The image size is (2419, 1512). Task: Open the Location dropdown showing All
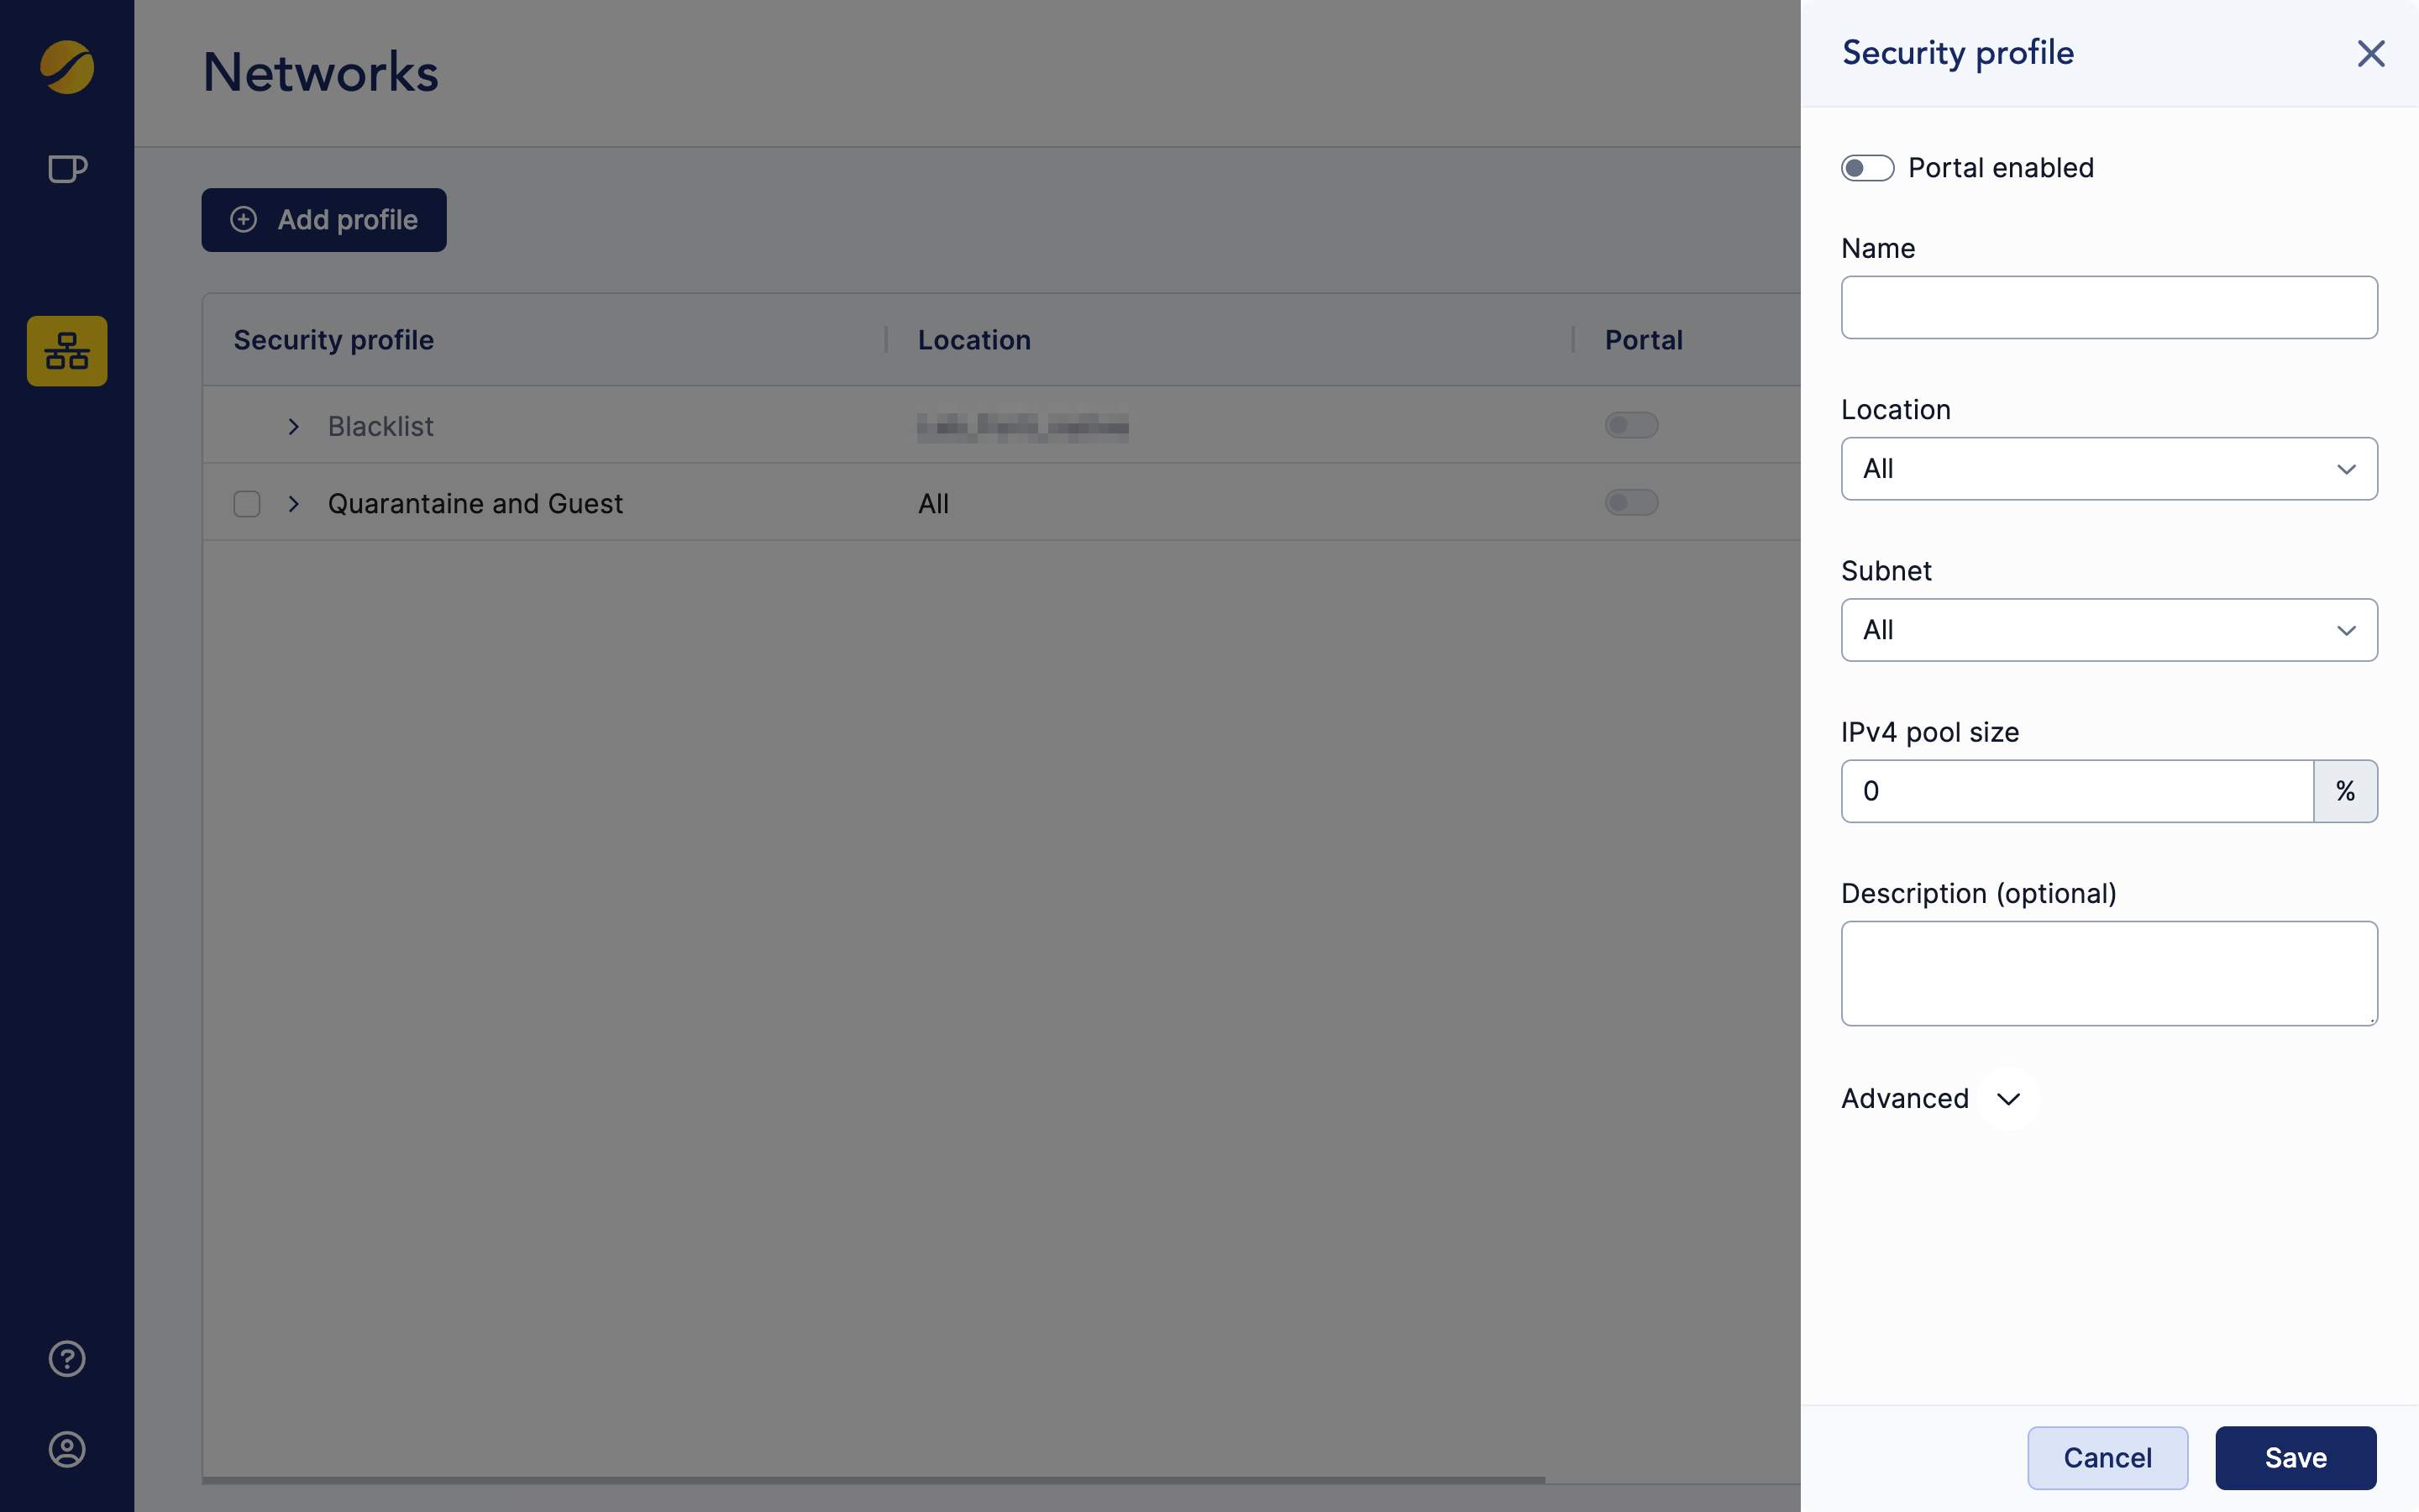[x=2108, y=468]
